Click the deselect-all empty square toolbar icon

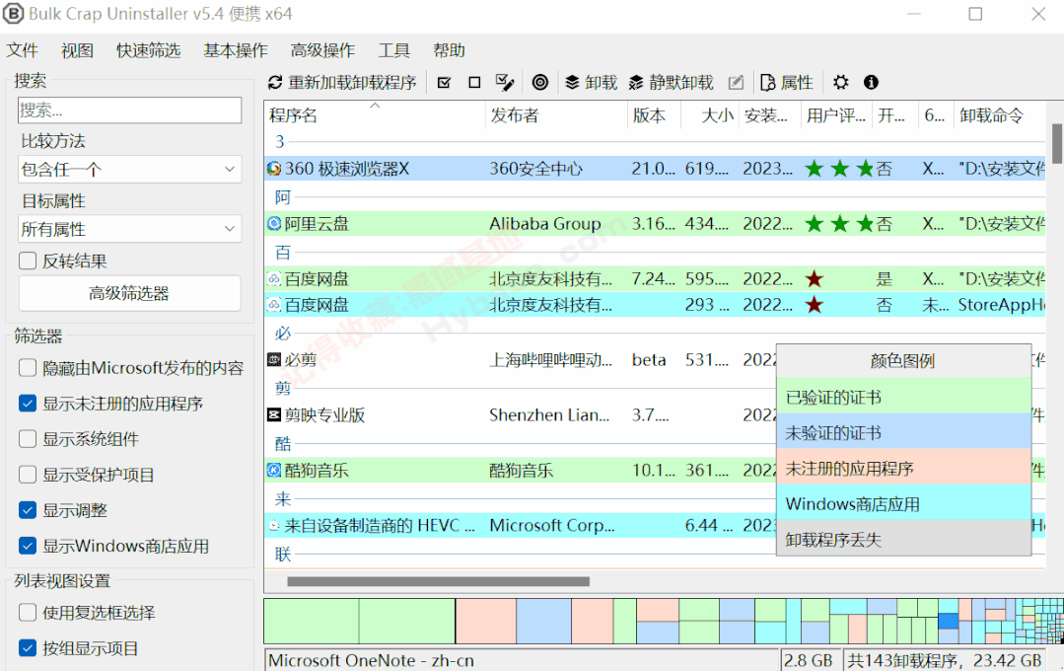tap(474, 83)
